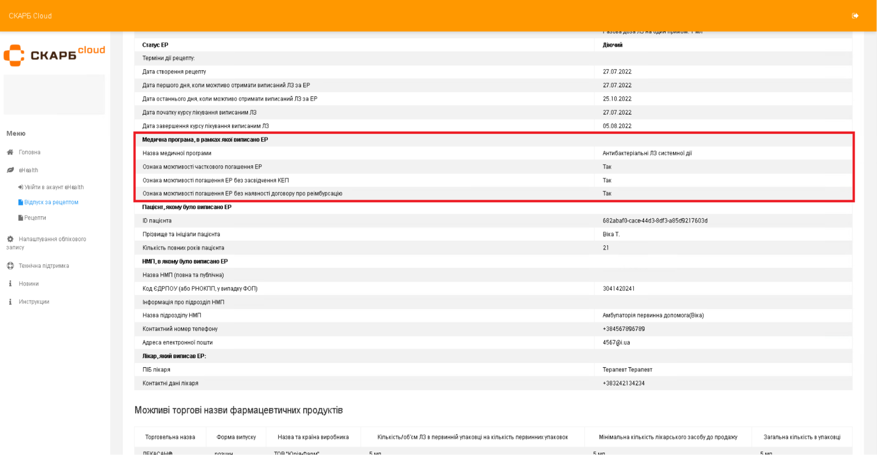Click the date 05.08.2022
The height and width of the screenshot is (455, 877).
pyautogui.click(x=617, y=126)
